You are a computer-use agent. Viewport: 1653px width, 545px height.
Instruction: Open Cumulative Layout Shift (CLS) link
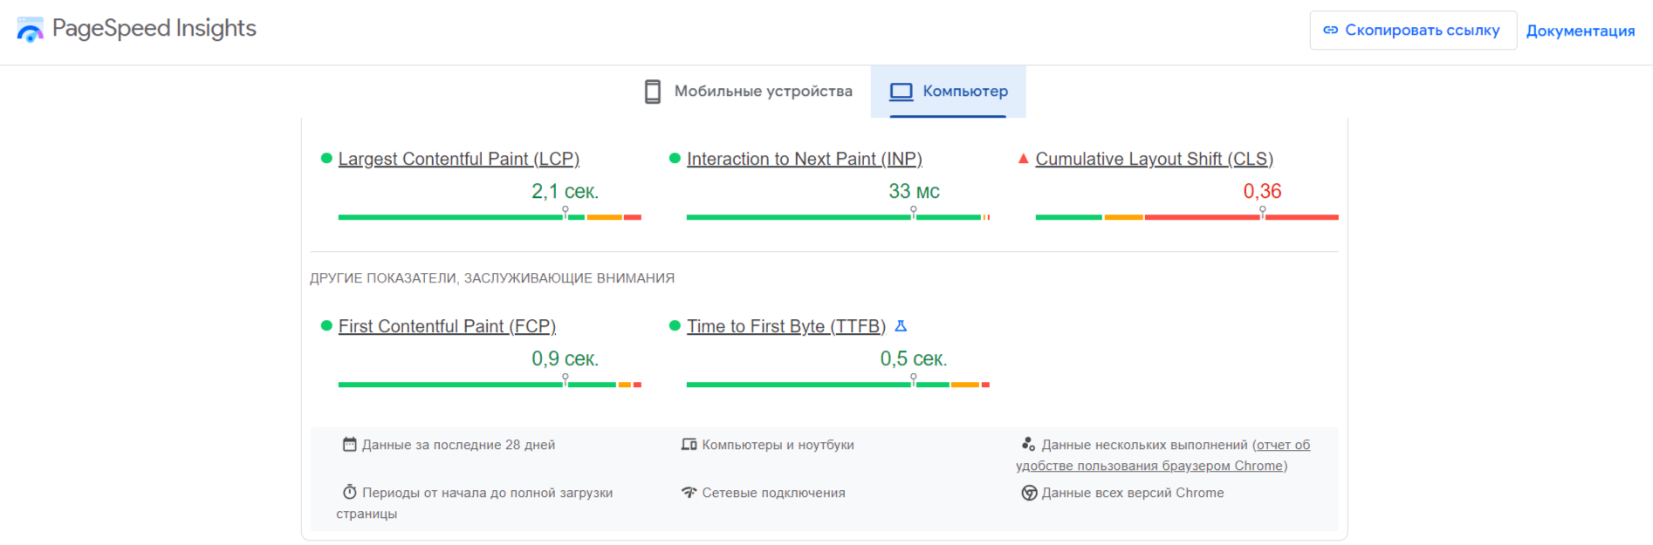tap(1155, 159)
